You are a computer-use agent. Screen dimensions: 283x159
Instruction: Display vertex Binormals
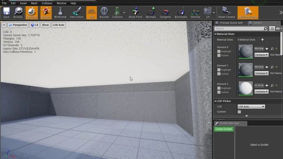tap(181, 13)
